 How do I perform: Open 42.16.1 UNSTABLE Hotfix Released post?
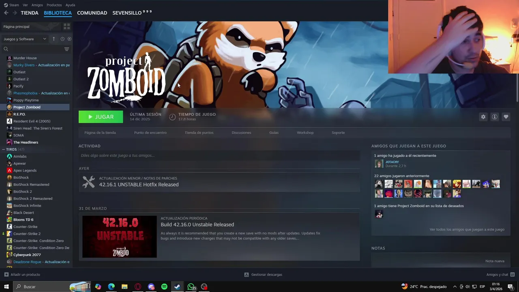(x=139, y=185)
